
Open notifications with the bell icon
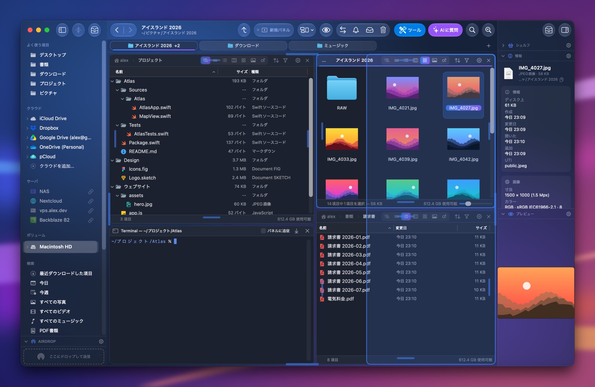click(x=356, y=30)
